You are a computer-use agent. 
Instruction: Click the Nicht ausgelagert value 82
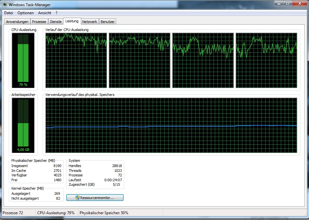pos(58,198)
